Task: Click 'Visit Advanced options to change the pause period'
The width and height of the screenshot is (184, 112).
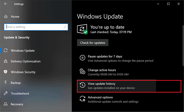Action: (x=120, y=61)
